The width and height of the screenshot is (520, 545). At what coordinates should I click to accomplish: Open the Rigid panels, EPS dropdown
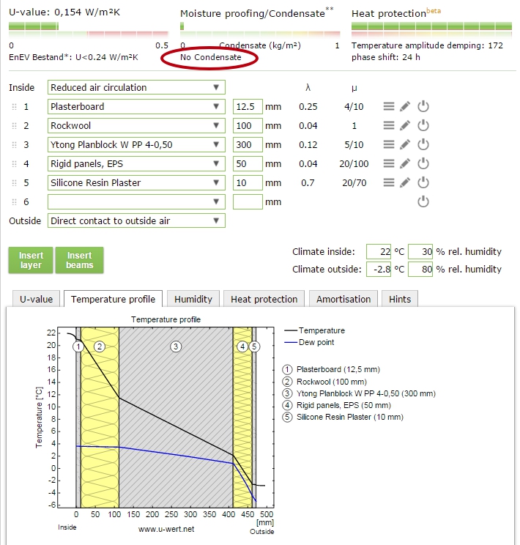click(136, 163)
